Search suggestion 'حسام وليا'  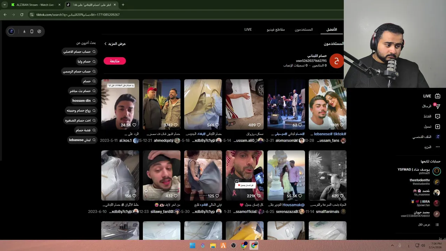tap(86, 62)
